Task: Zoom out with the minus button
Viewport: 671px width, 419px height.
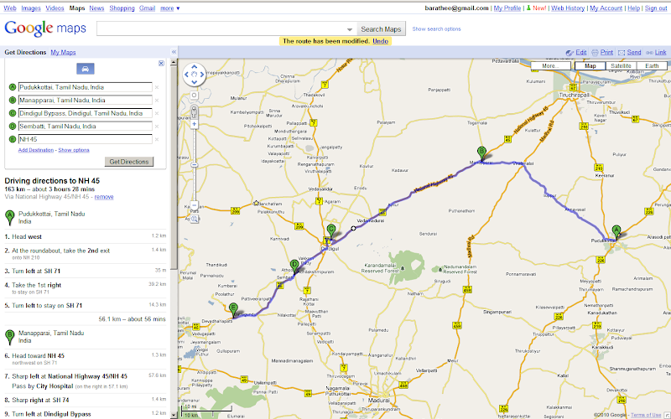Action: click(195, 205)
